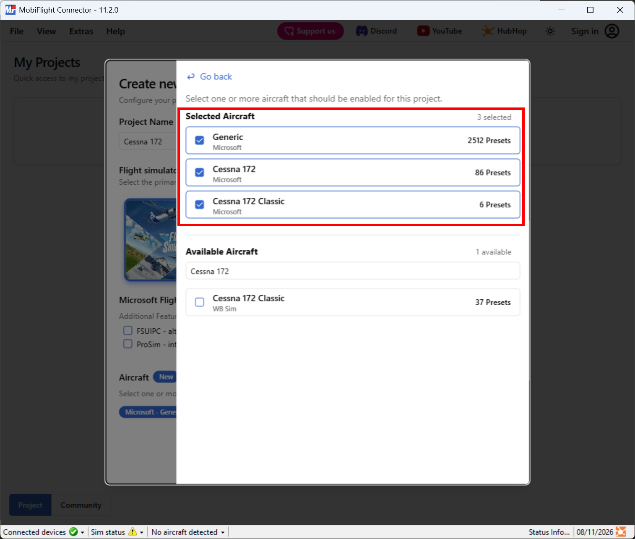Uncheck the Cessna 172 Classic Microsoft aircraft
635x539 pixels.
coord(200,204)
